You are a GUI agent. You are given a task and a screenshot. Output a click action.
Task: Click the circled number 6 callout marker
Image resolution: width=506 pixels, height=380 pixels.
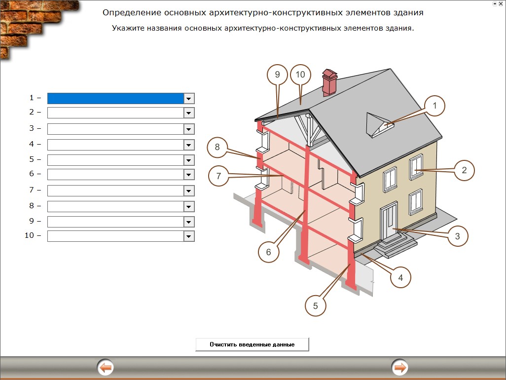pos(268,252)
